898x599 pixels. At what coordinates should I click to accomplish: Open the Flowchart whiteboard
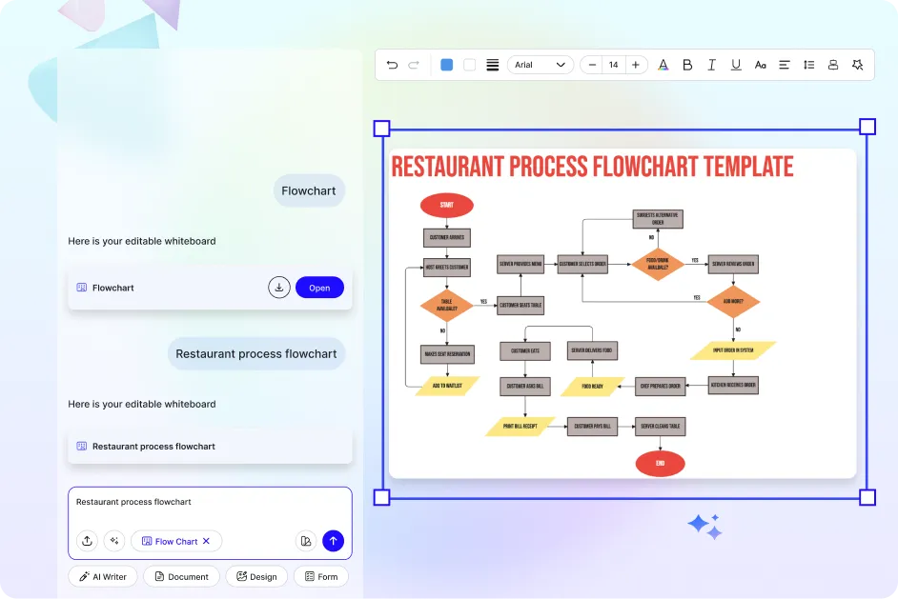coord(319,288)
